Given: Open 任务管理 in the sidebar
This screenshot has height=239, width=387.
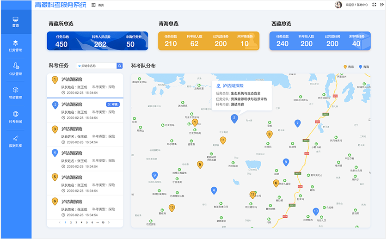Looking at the screenshot, I should (x=16, y=46).
